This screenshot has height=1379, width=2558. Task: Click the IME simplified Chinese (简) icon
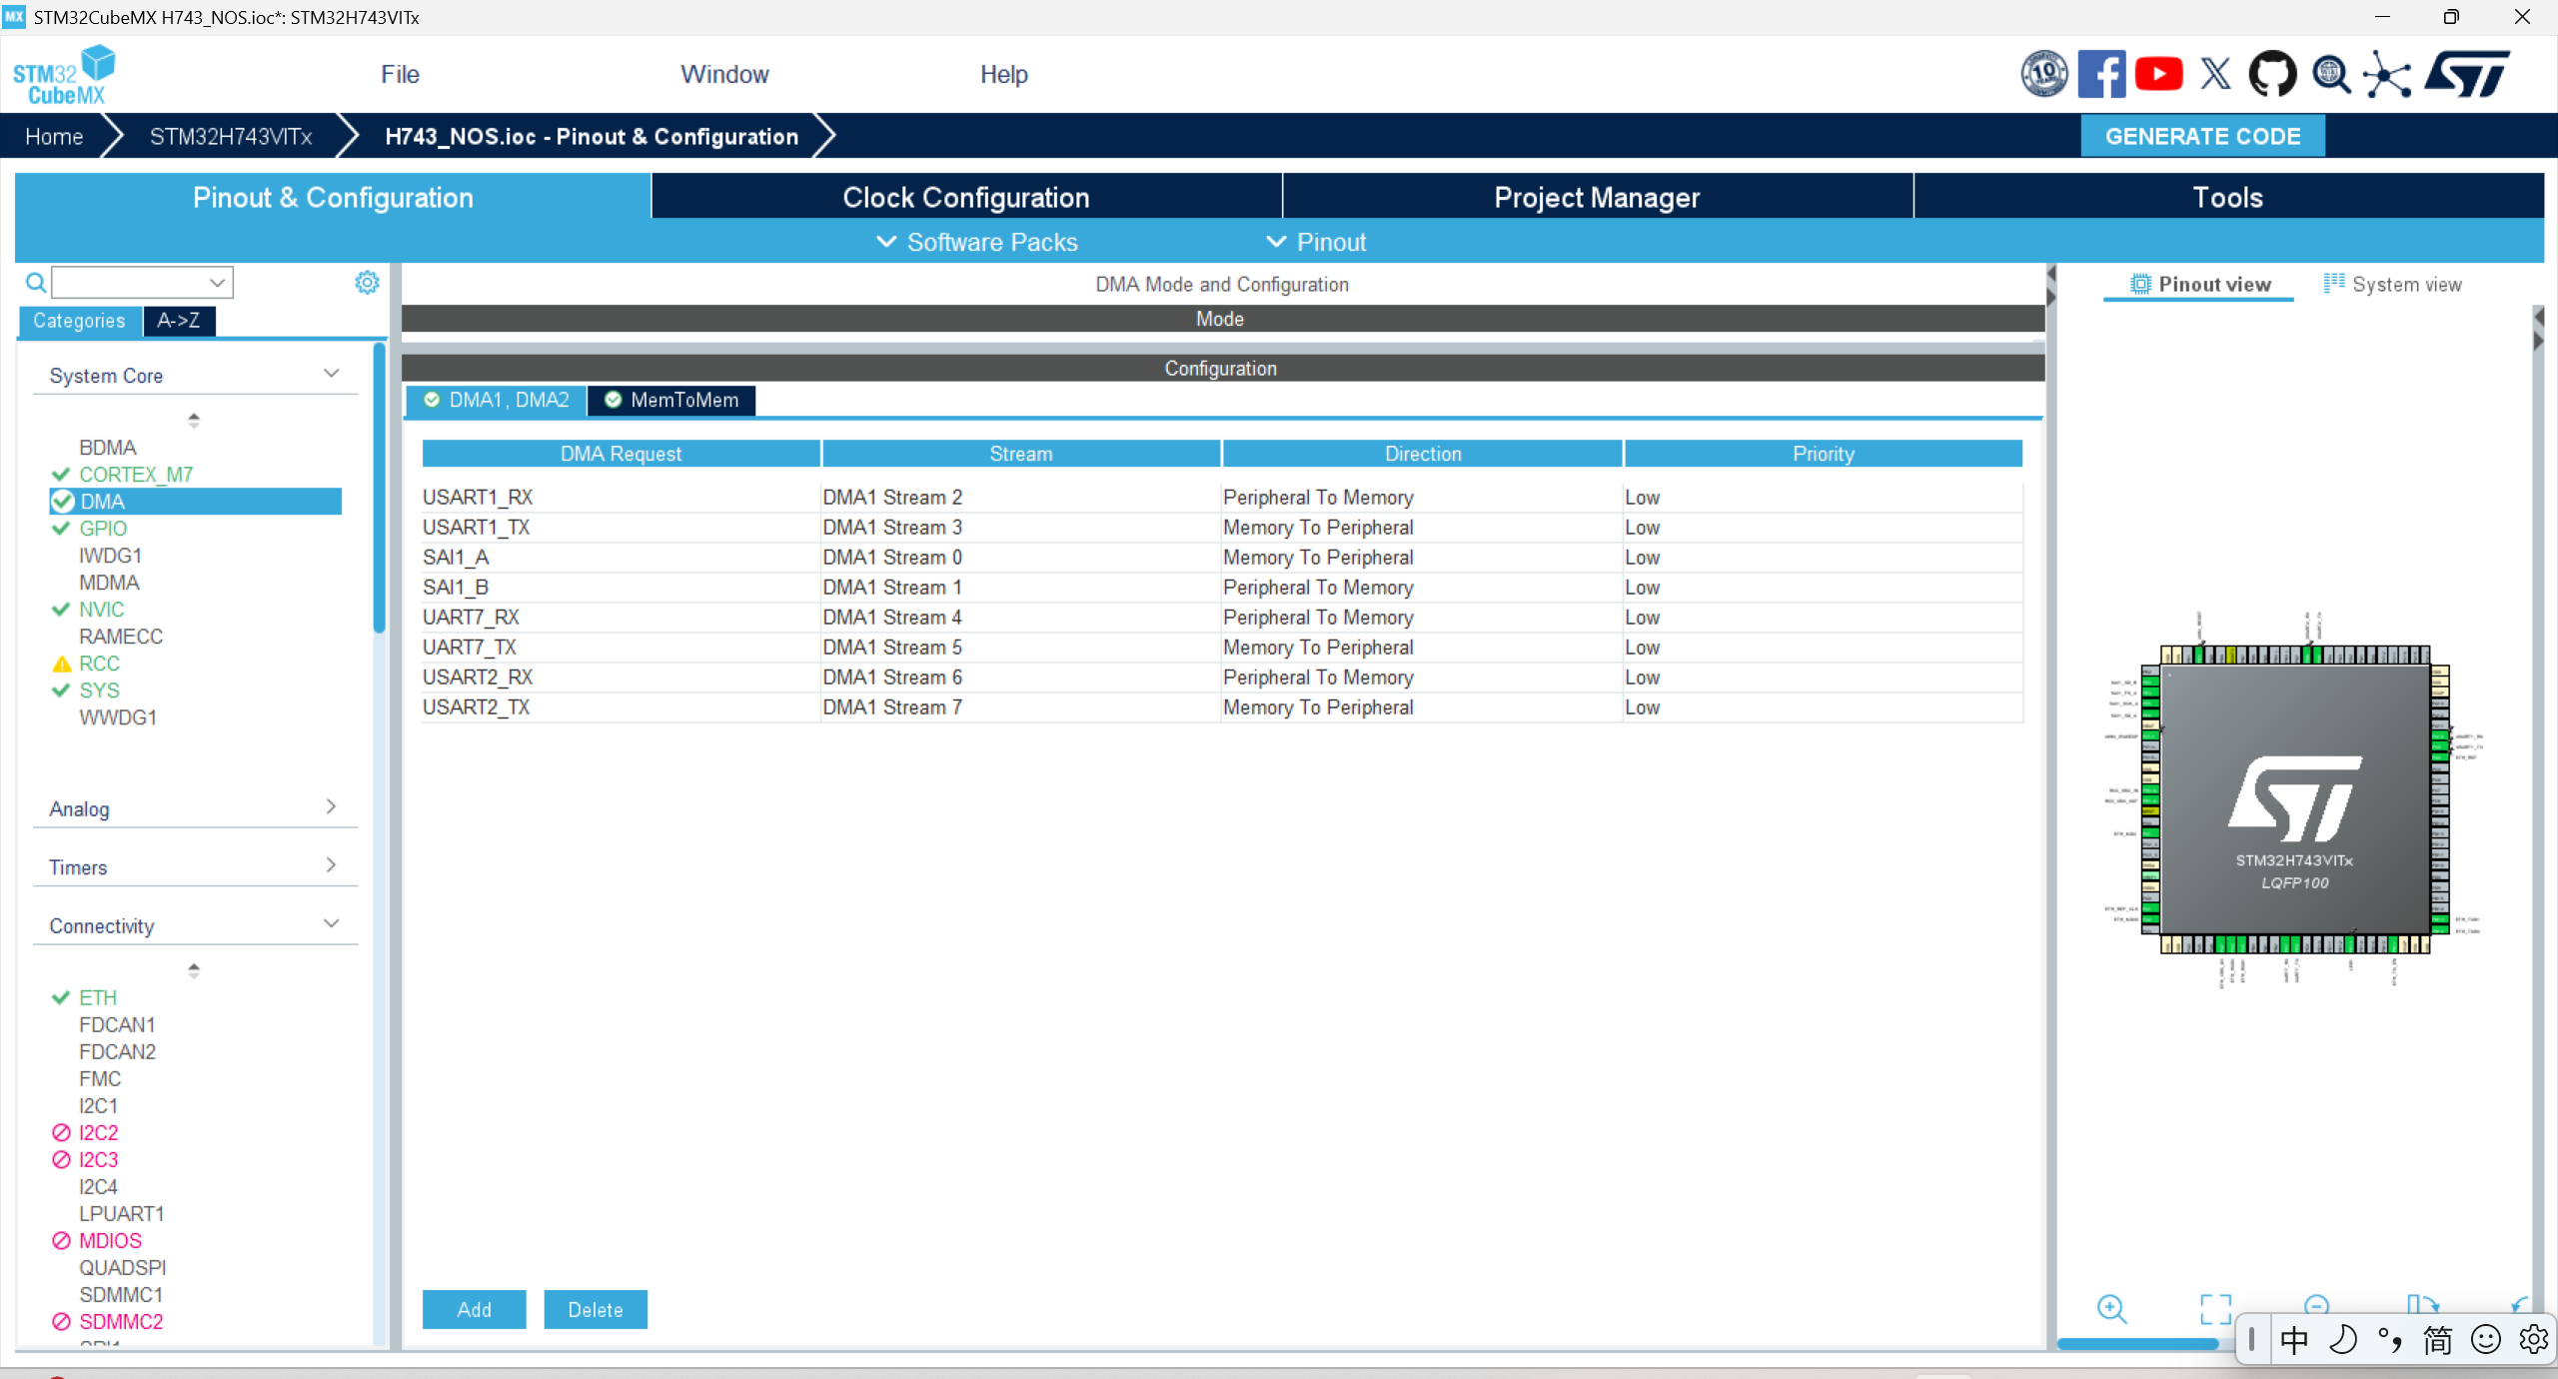pos(2437,1339)
